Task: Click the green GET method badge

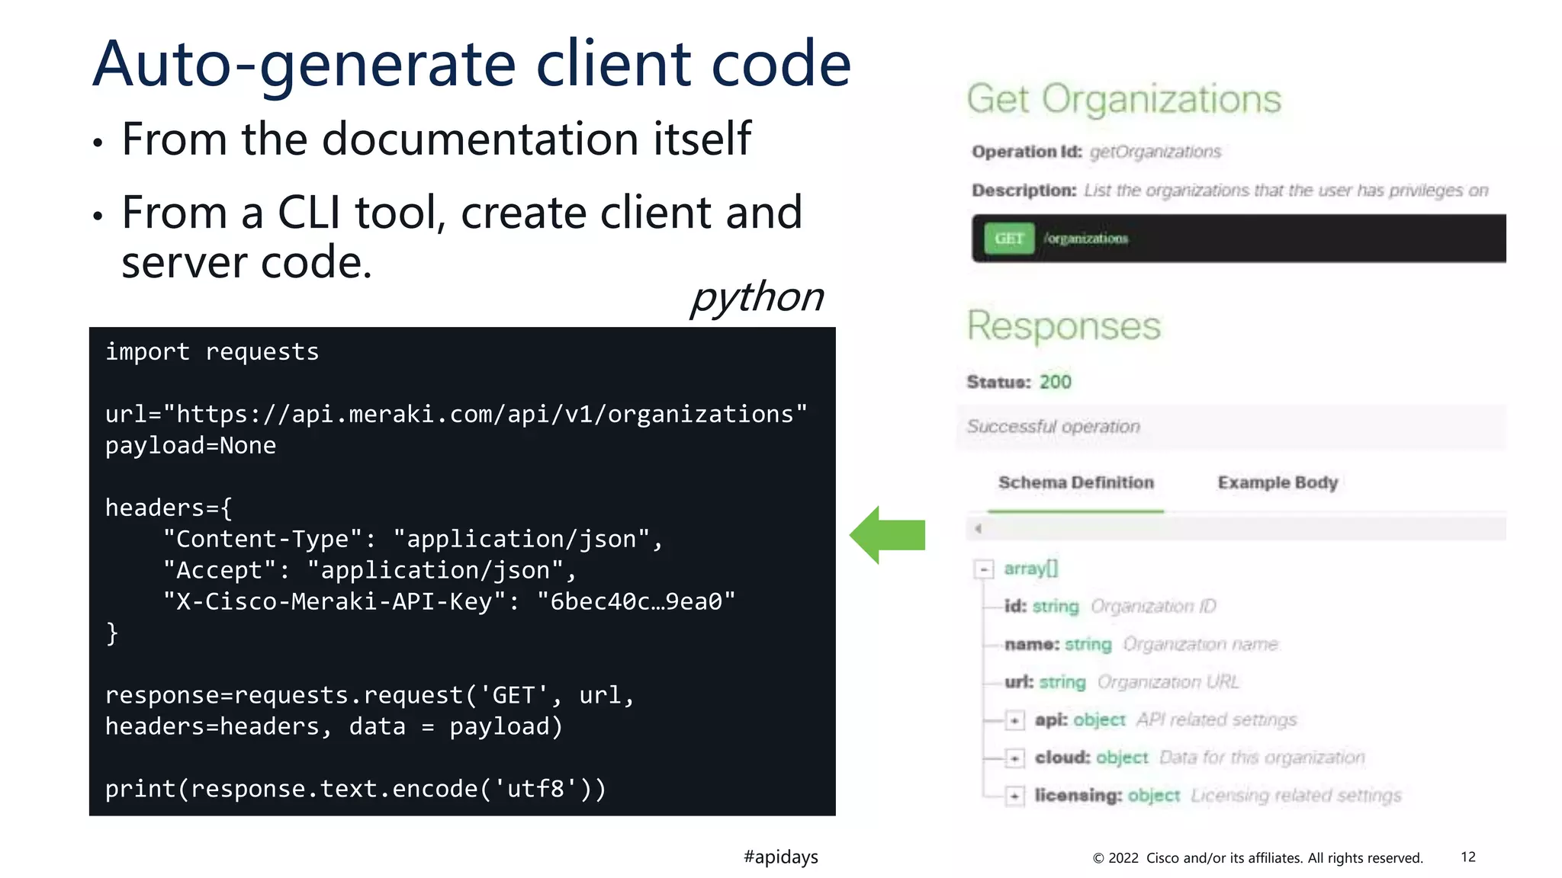Action: [1008, 239]
